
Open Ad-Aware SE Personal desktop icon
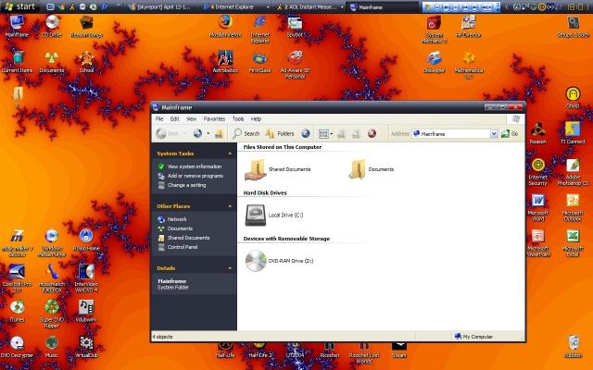point(295,65)
